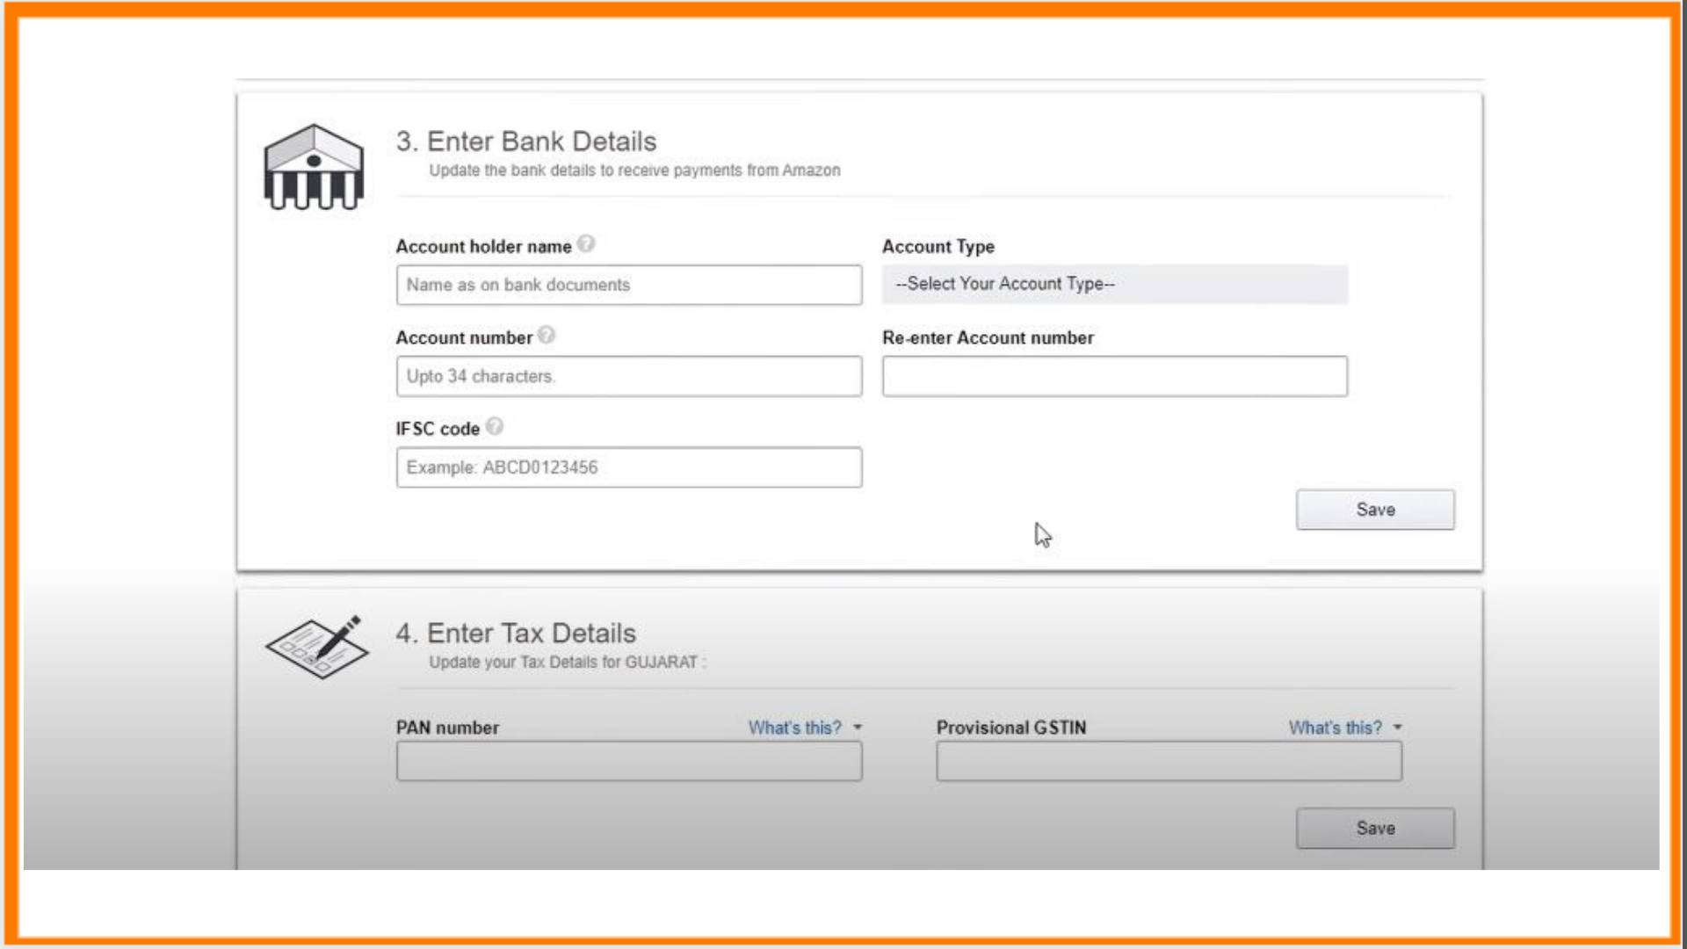Click the help icon next to IFSC code
The width and height of the screenshot is (1687, 949).
point(494,426)
